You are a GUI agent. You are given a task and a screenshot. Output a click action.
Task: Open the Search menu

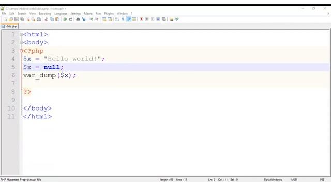click(22, 14)
